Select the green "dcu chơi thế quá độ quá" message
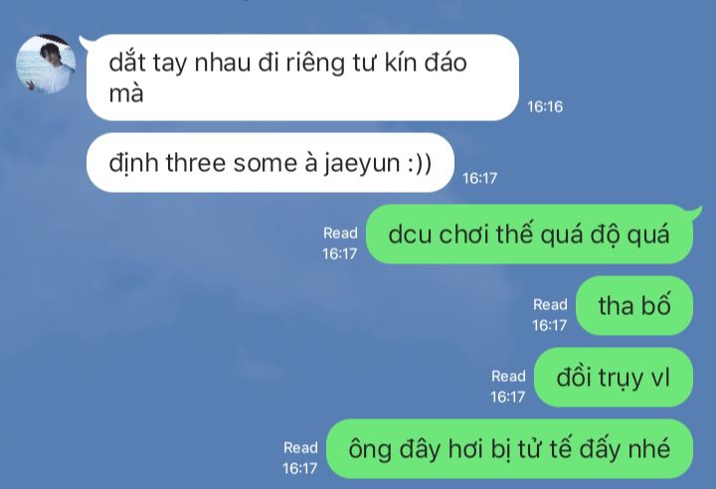Viewport: 716px width, 489px height. pos(530,235)
